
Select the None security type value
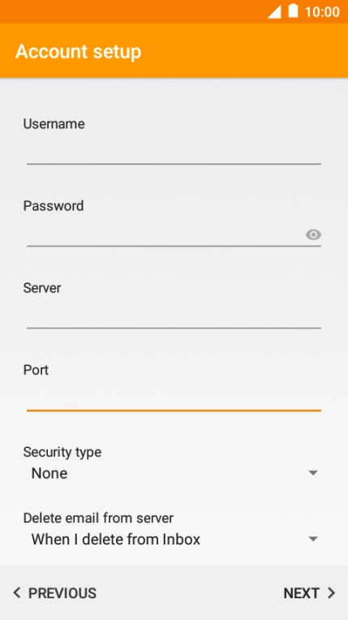tap(49, 473)
